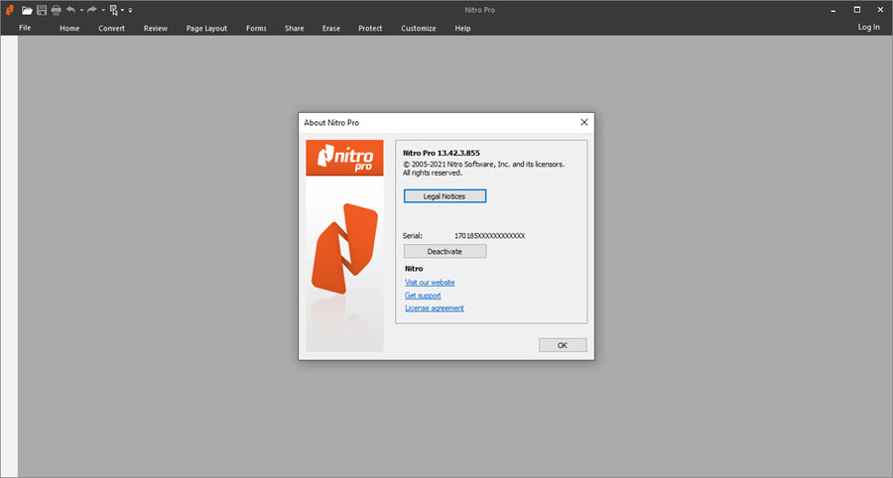The height and width of the screenshot is (478, 893).
Task: Click the Nitro Pro app logo icon
Action: point(10,10)
